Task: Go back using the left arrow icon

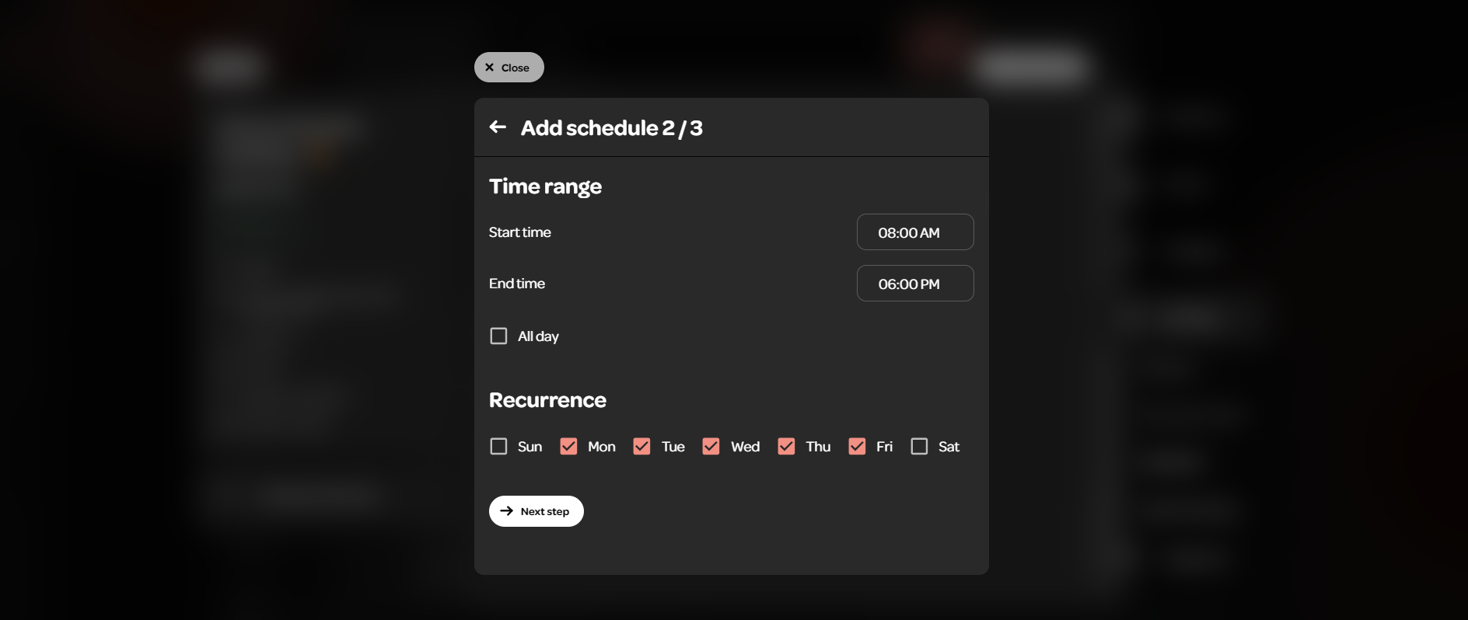Action: coord(498,127)
